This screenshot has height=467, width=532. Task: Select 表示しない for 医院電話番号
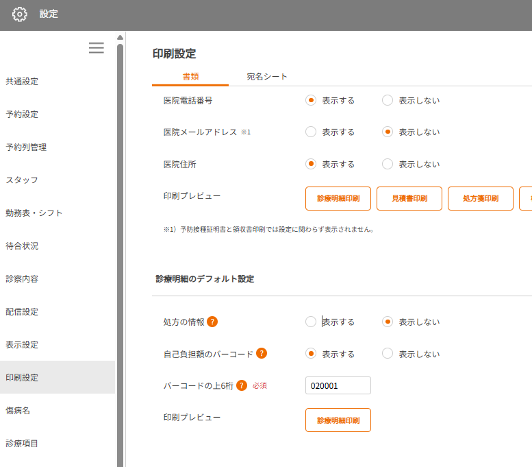pyautogui.click(x=388, y=100)
